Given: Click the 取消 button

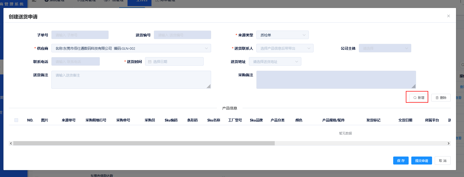Looking at the screenshot, I should tap(442, 161).
